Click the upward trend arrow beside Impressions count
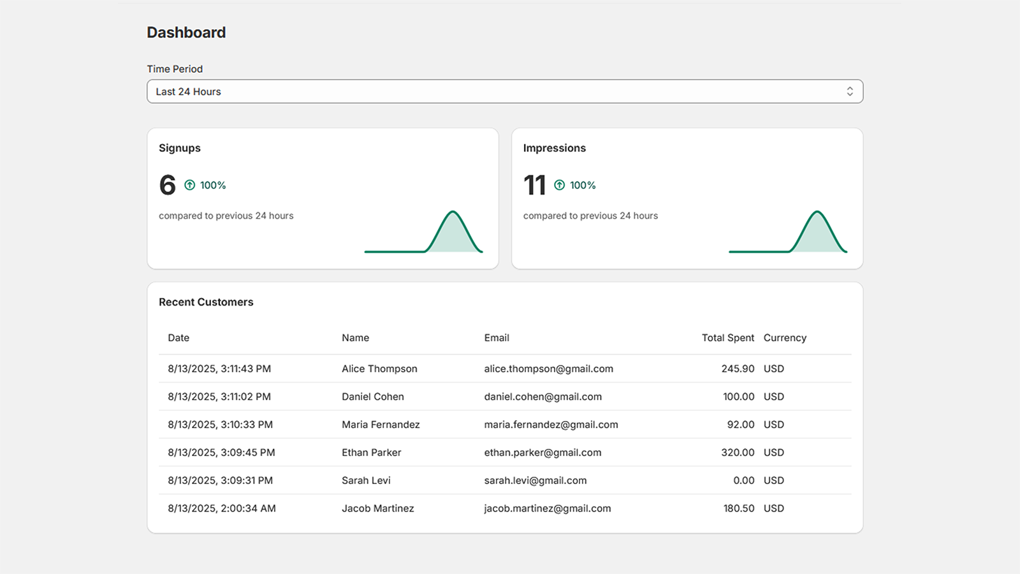The height and width of the screenshot is (574, 1020). coord(559,185)
